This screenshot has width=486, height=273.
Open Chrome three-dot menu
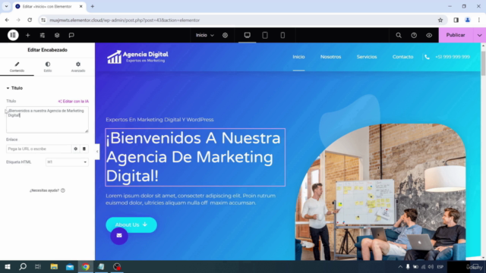[479, 20]
